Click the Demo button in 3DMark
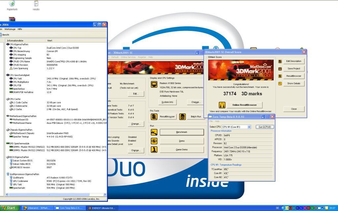Viewport: 338px width, 211px height. pyautogui.click(x=182, y=141)
